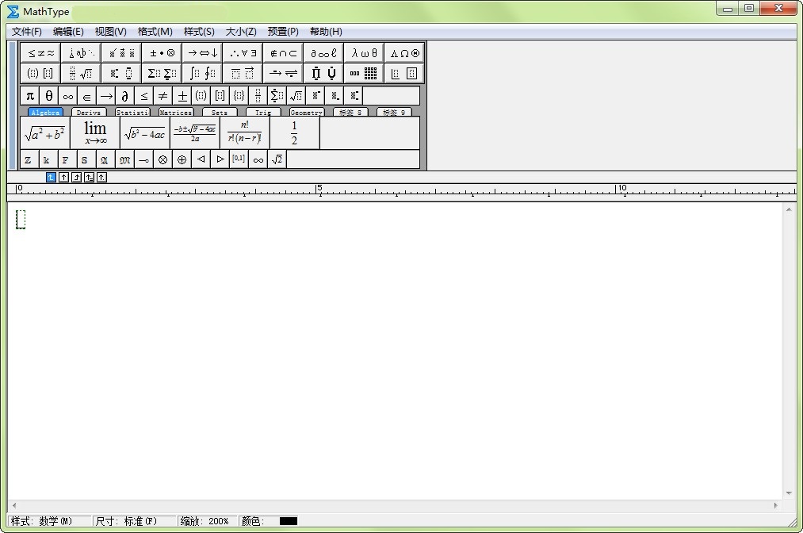Insert the π symbol from the small bar
This screenshot has width=803, height=533.
click(30, 96)
